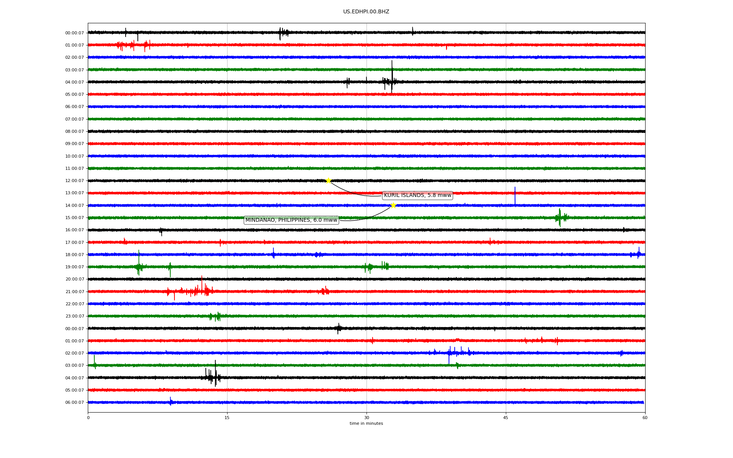
Task: Click the 'time in minutes' axis label
Action: [366, 424]
